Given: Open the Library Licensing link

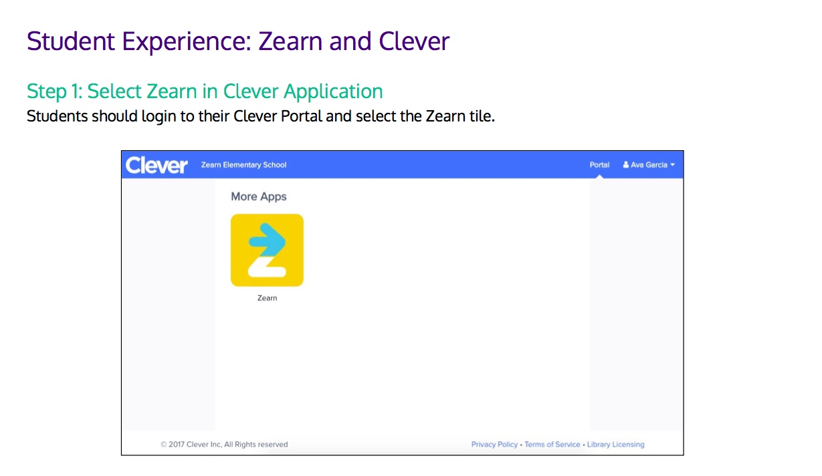Looking at the screenshot, I should click(616, 445).
